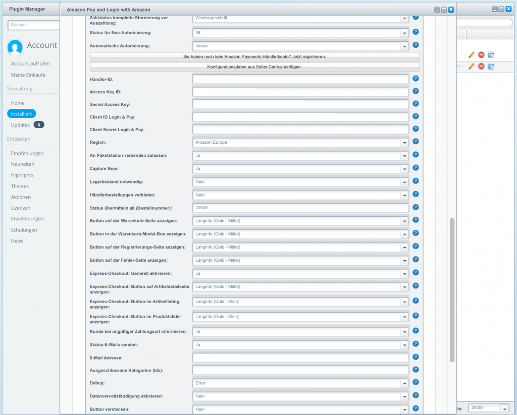The height and width of the screenshot is (415, 517).
Task: Show help for Status-E-Mails senden
Action: pyautogui.click(x=416, y=343)
